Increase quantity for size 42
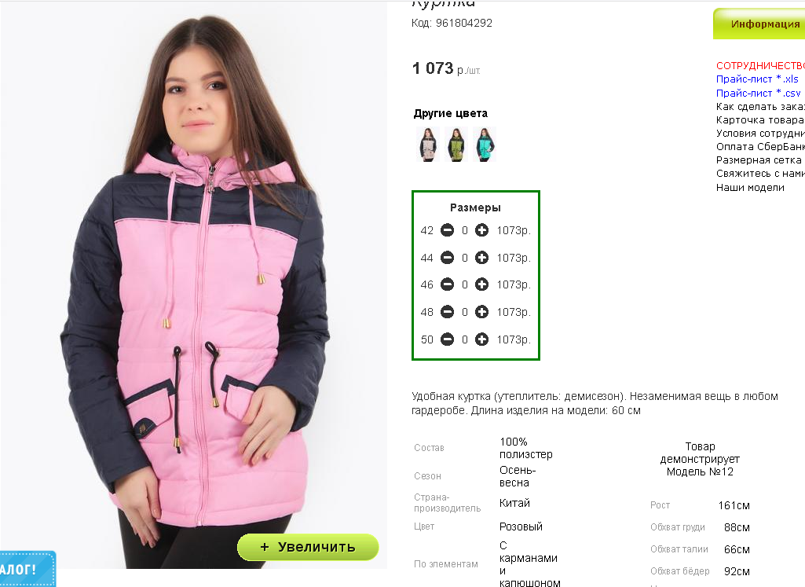Screen dimensions: 805x587 (481, 230)
